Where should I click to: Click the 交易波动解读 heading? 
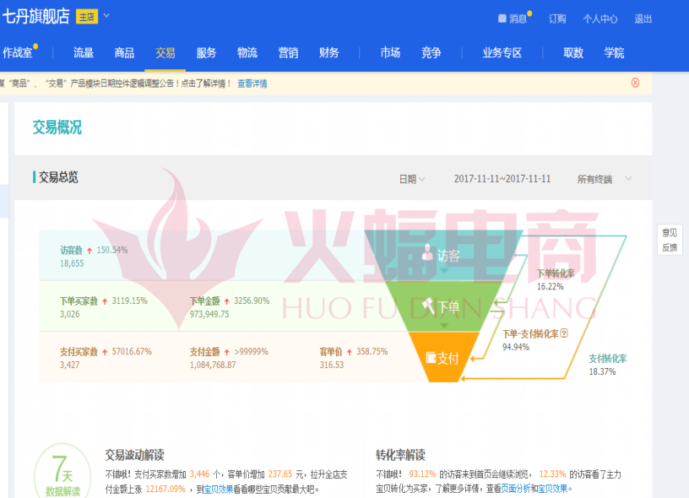click(134, 455)
